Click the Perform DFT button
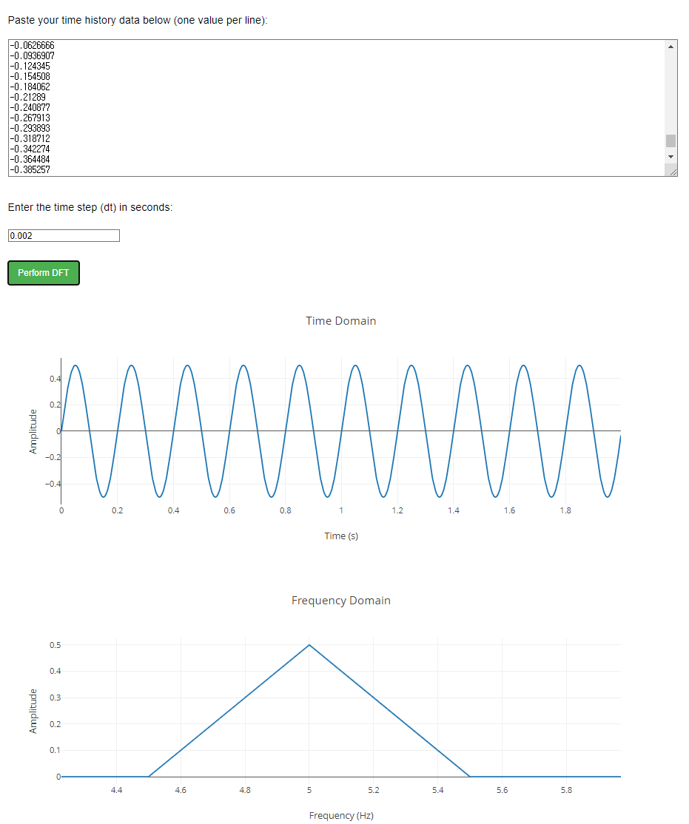Screen dimensions: 689x824 [x=43, y=272]
